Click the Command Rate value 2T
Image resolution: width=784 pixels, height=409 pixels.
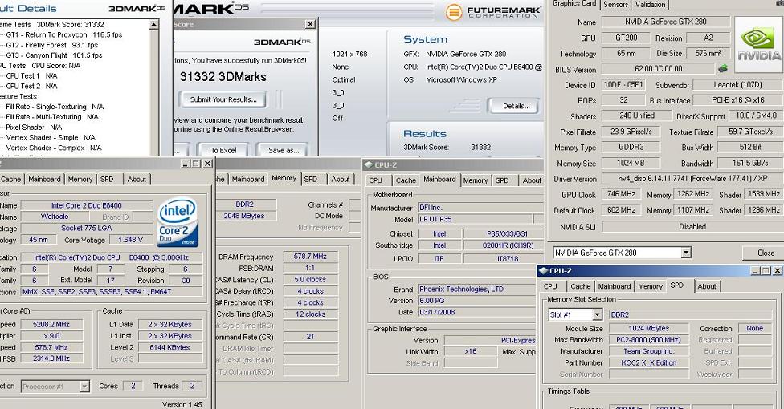[310, 337]
